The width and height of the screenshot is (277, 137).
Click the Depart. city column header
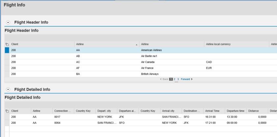pos(105,111)
